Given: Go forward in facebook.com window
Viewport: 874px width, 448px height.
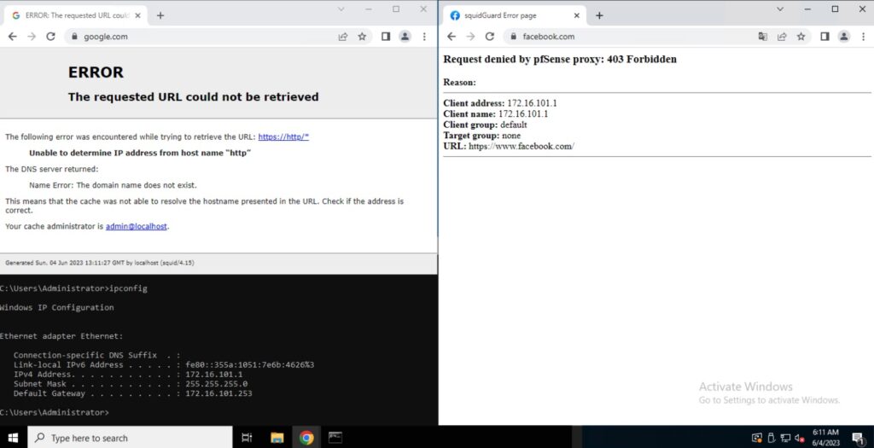Looking at the screenshot, I should (470, 36).
